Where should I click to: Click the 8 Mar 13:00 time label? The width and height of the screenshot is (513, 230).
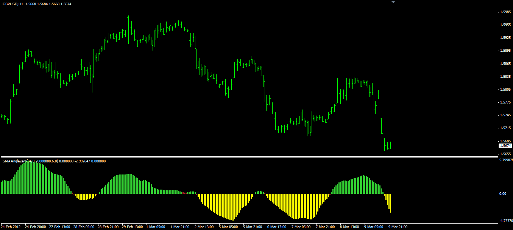pyautogui.click(x=350, y=227)
